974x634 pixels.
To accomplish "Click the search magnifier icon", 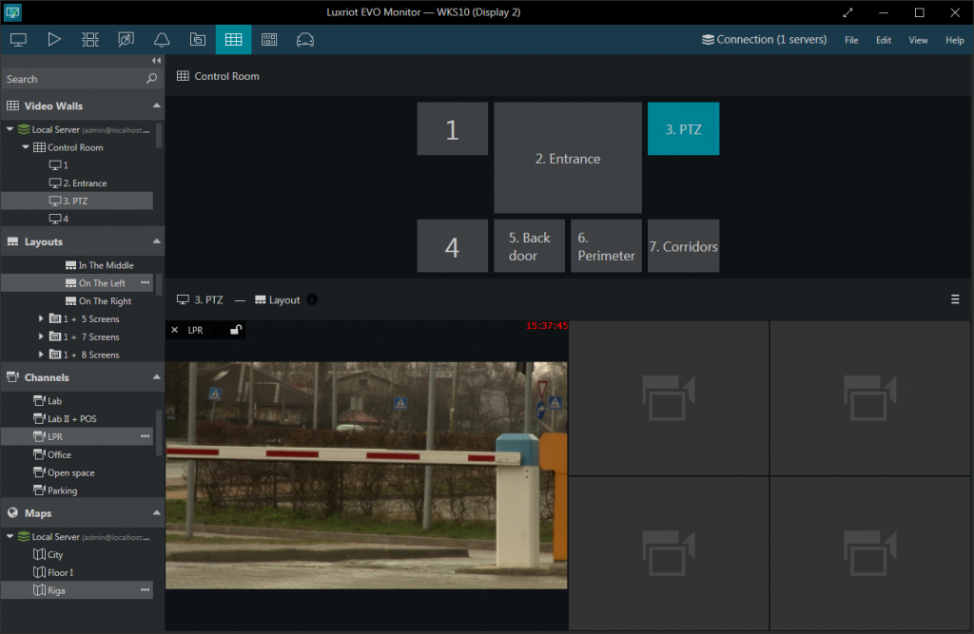I will 151,79.
